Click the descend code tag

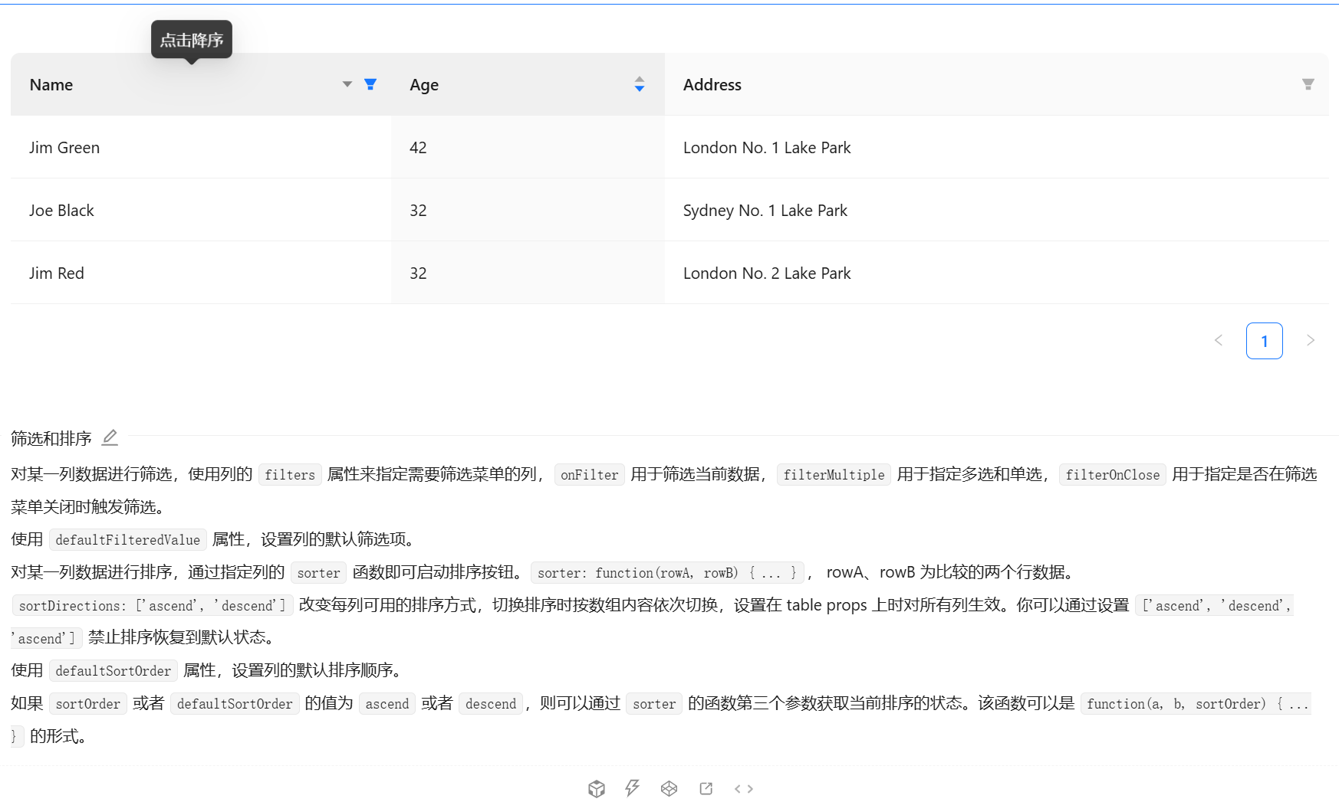pyautogui.click(x=491, y=704)
